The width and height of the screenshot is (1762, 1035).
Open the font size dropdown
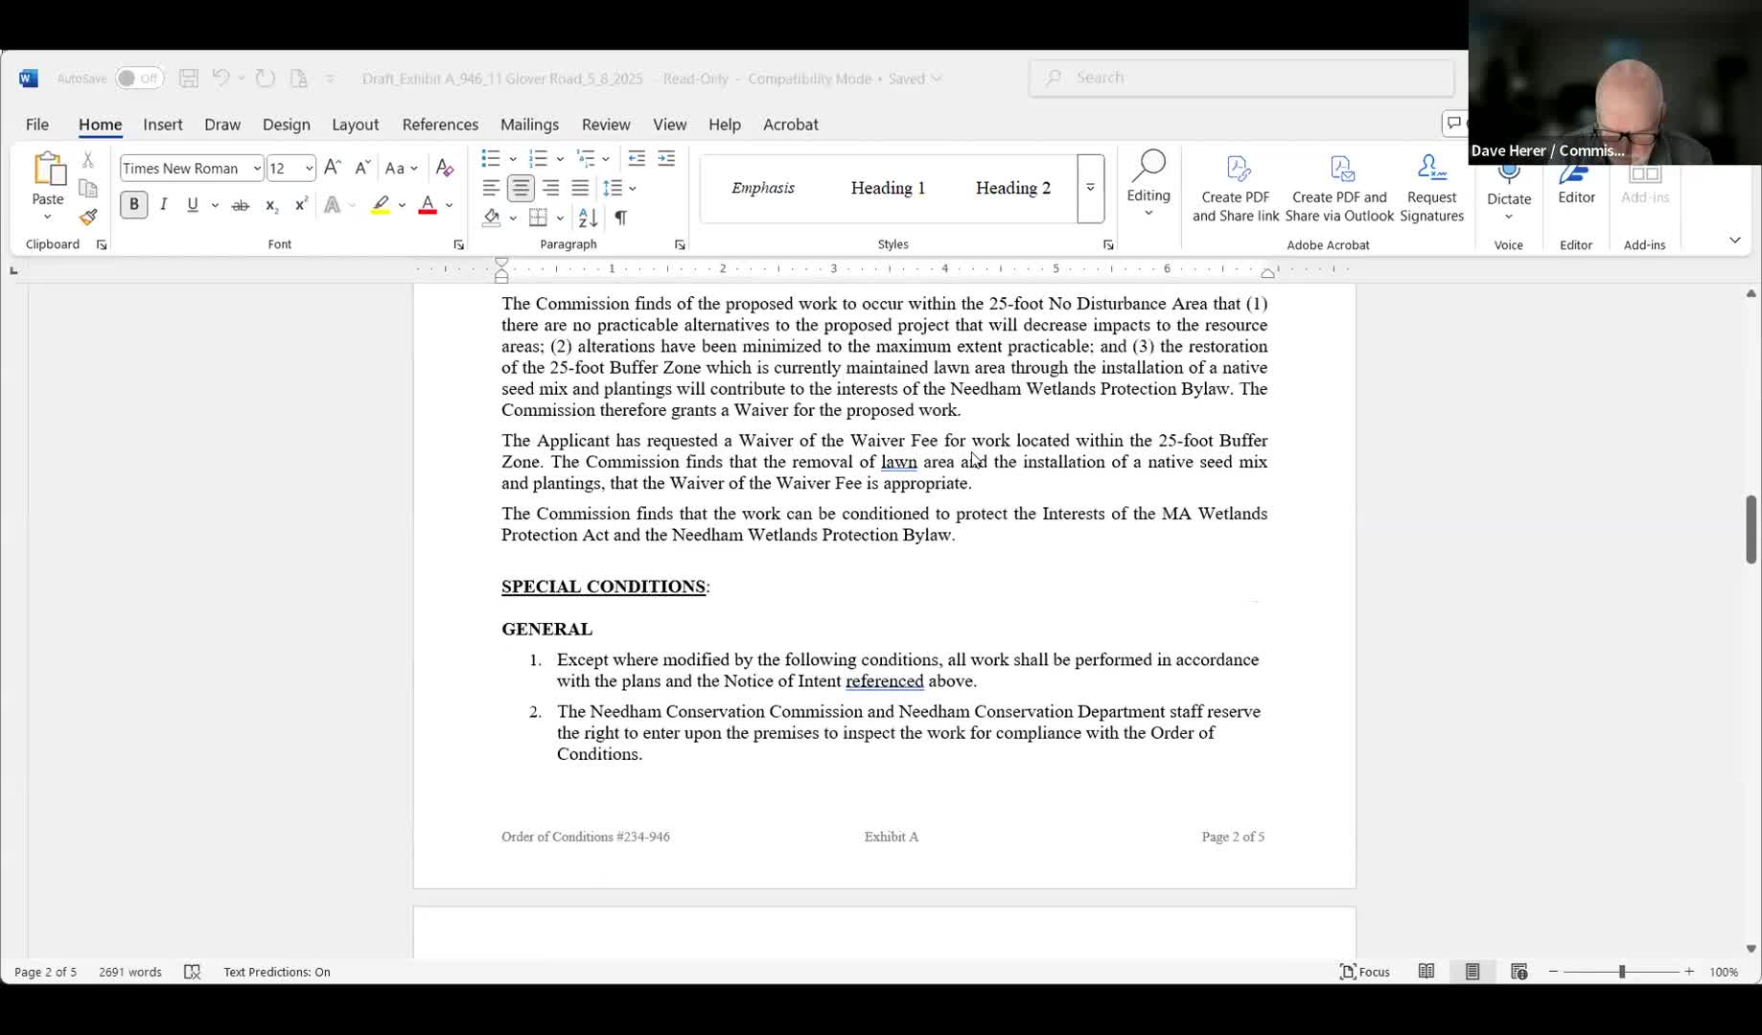pos(308,169)
